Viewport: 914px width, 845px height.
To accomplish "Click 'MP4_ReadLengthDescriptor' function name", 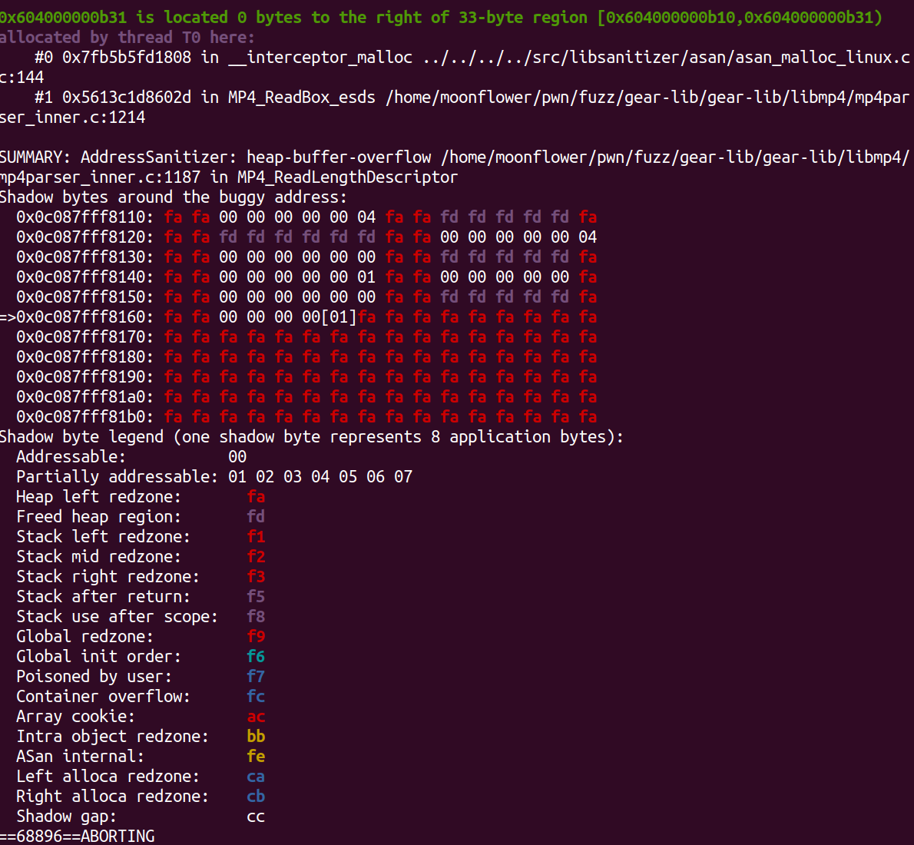I will click(347, 177).
